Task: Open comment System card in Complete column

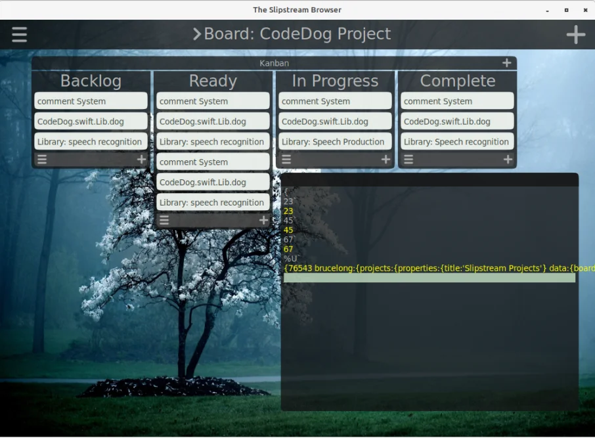Action: pos(457,101)
